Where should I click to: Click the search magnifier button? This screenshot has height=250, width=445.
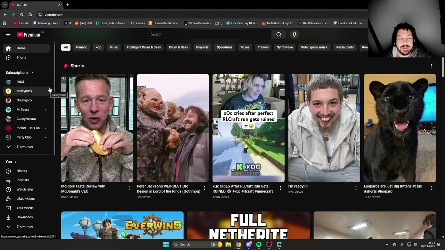(x=279, y=34)
